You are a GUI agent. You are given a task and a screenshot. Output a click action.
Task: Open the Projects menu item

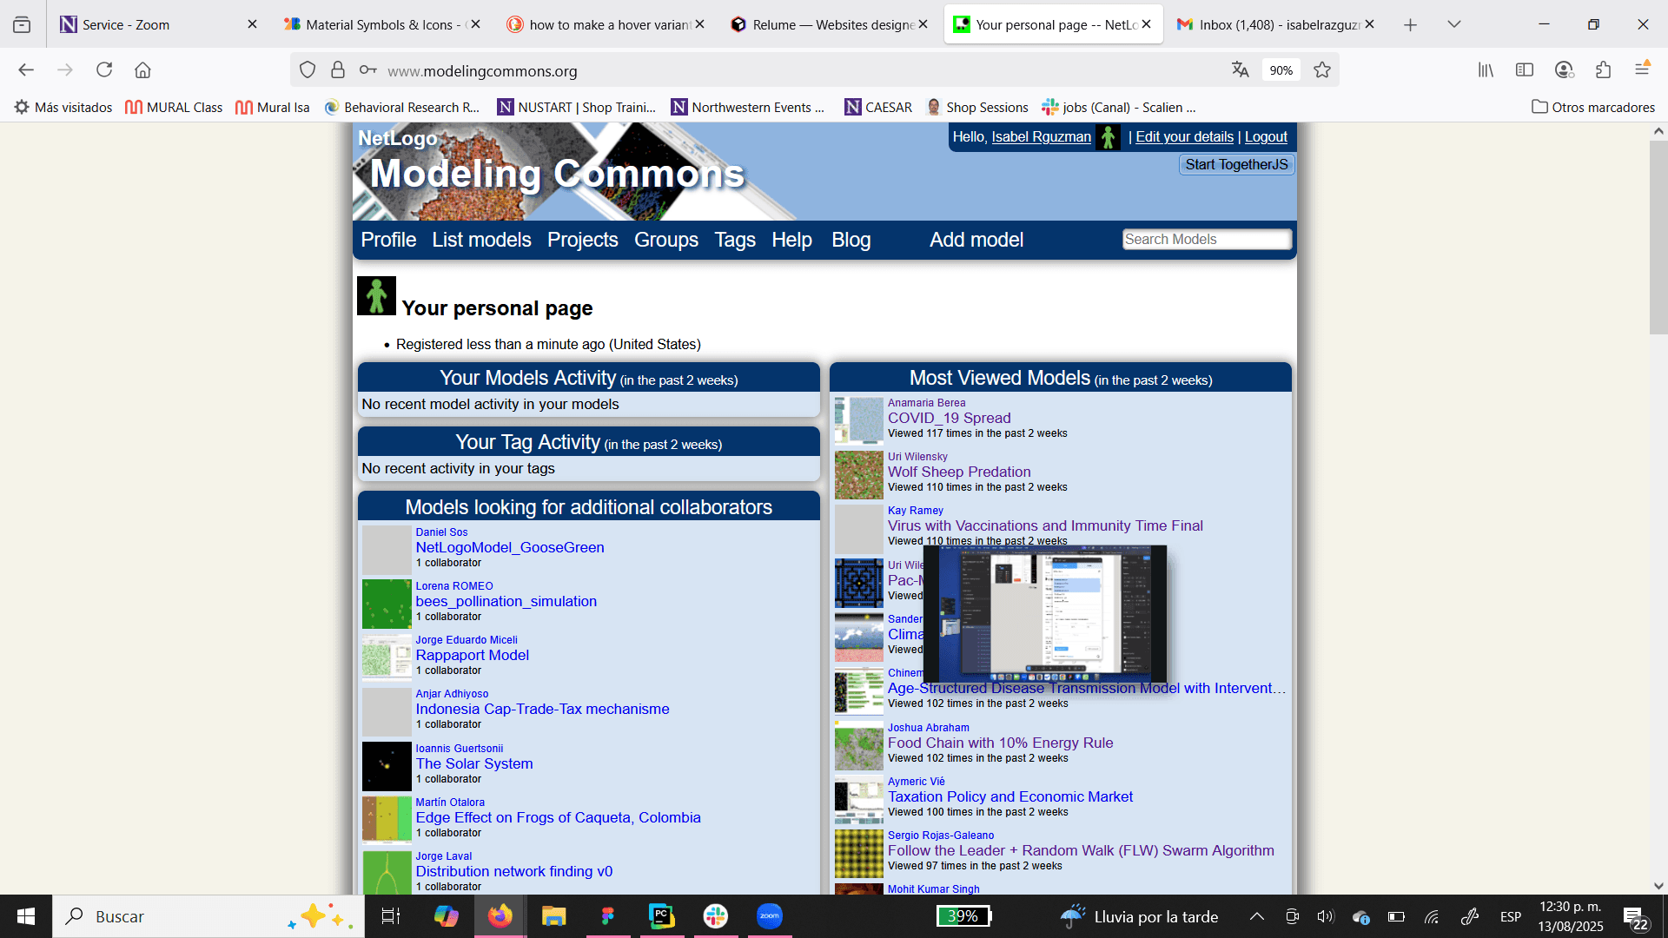[582, 240]
